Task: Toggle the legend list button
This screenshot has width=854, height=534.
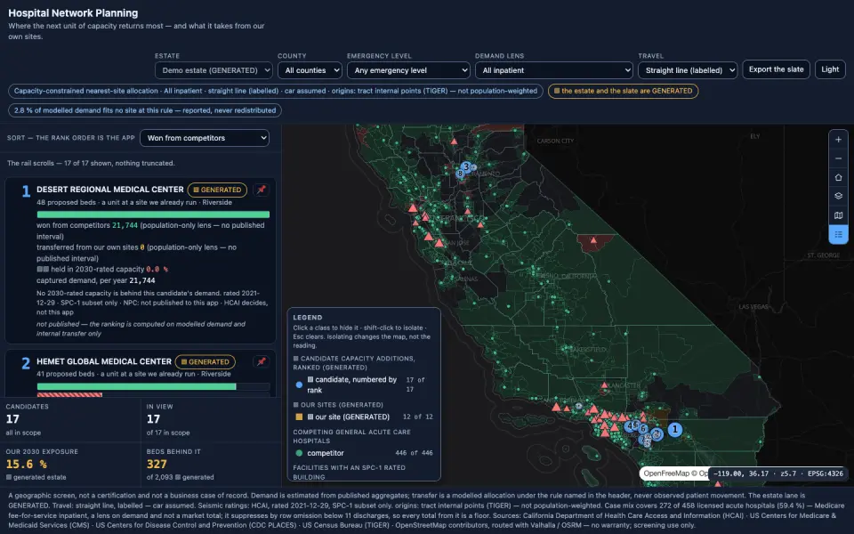Action: 838,234
